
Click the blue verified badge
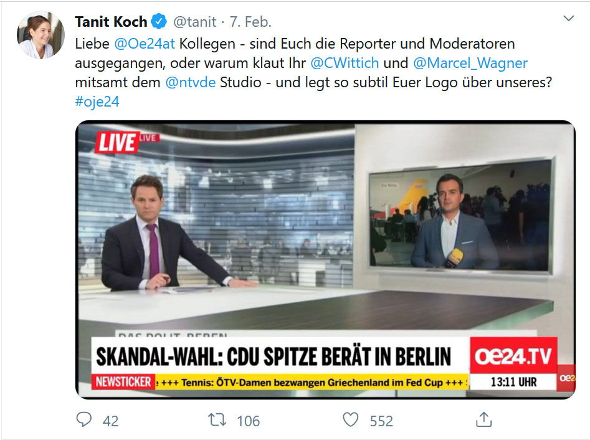[x=159, y=21]
